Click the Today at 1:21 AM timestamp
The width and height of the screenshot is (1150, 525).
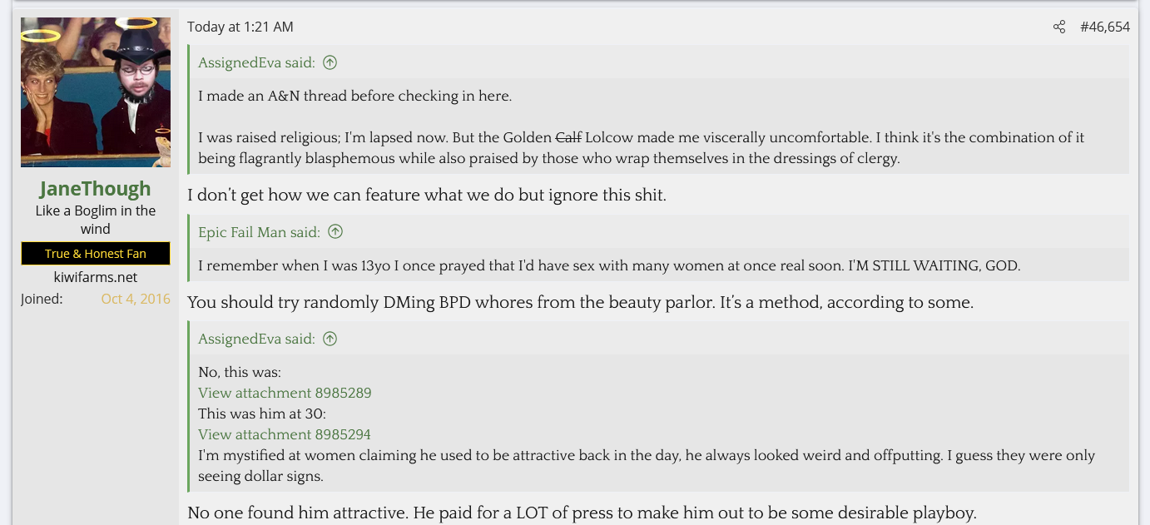click(240, 27)
